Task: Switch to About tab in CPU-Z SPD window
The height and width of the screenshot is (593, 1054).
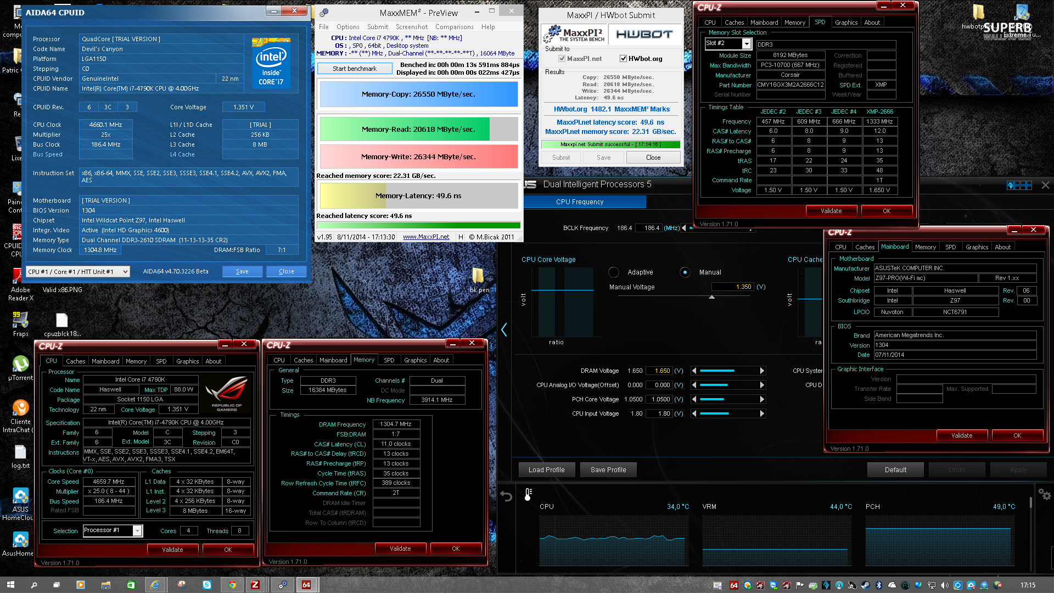Action: [x=872, y=23]
